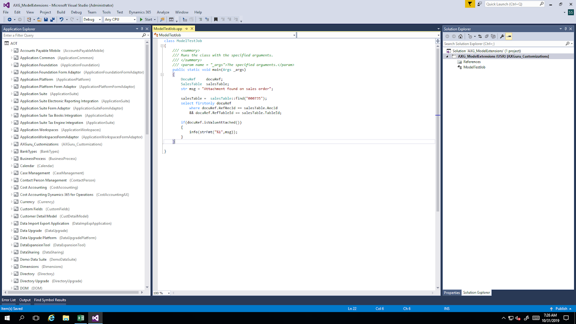This screenshot has height=324, width=576.
Task: Open the Output tab
Action: click(x=25, y=300)
